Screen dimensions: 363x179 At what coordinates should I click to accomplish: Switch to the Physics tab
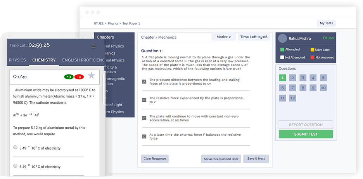click(17, 60)
